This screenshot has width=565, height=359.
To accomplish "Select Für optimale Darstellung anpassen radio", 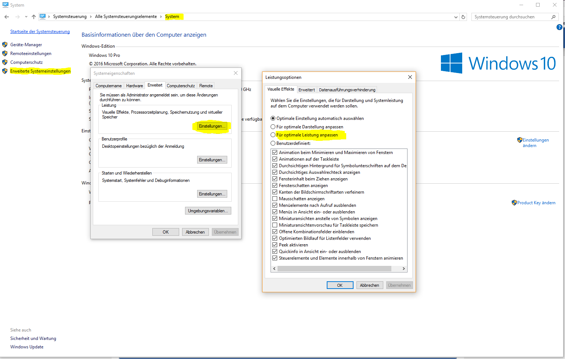I will pyautogui.click(x=273, y=127).
